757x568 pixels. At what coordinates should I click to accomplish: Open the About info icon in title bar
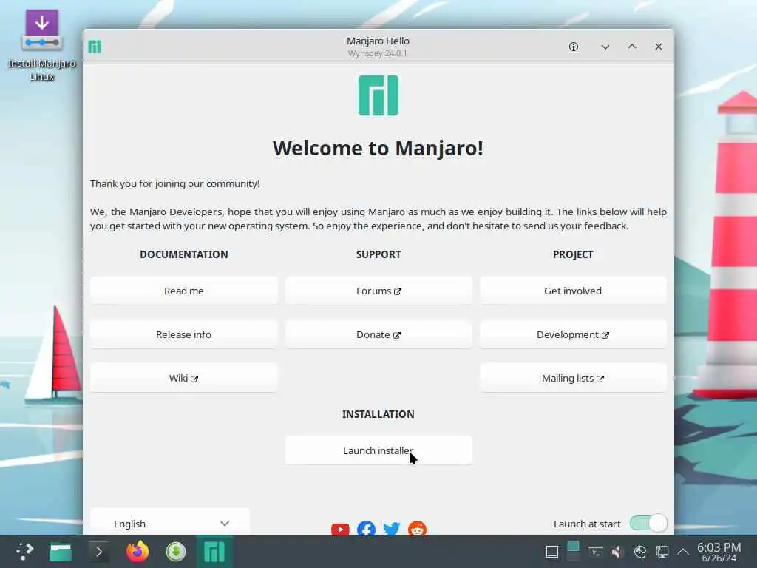click(x=574, y=47)
